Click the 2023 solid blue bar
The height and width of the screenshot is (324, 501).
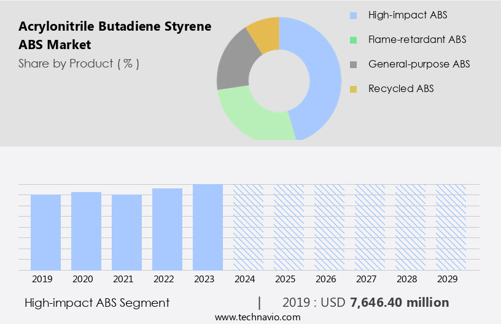click(x=208, y=227)
